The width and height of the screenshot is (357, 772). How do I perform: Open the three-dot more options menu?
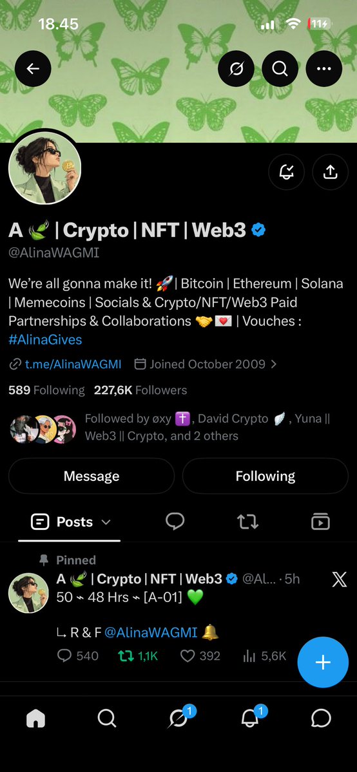coord(324,69)
